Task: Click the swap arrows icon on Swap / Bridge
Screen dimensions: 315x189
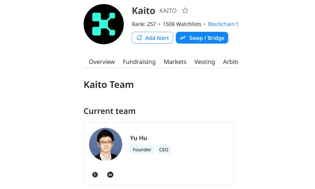Action: click(183, 38)
